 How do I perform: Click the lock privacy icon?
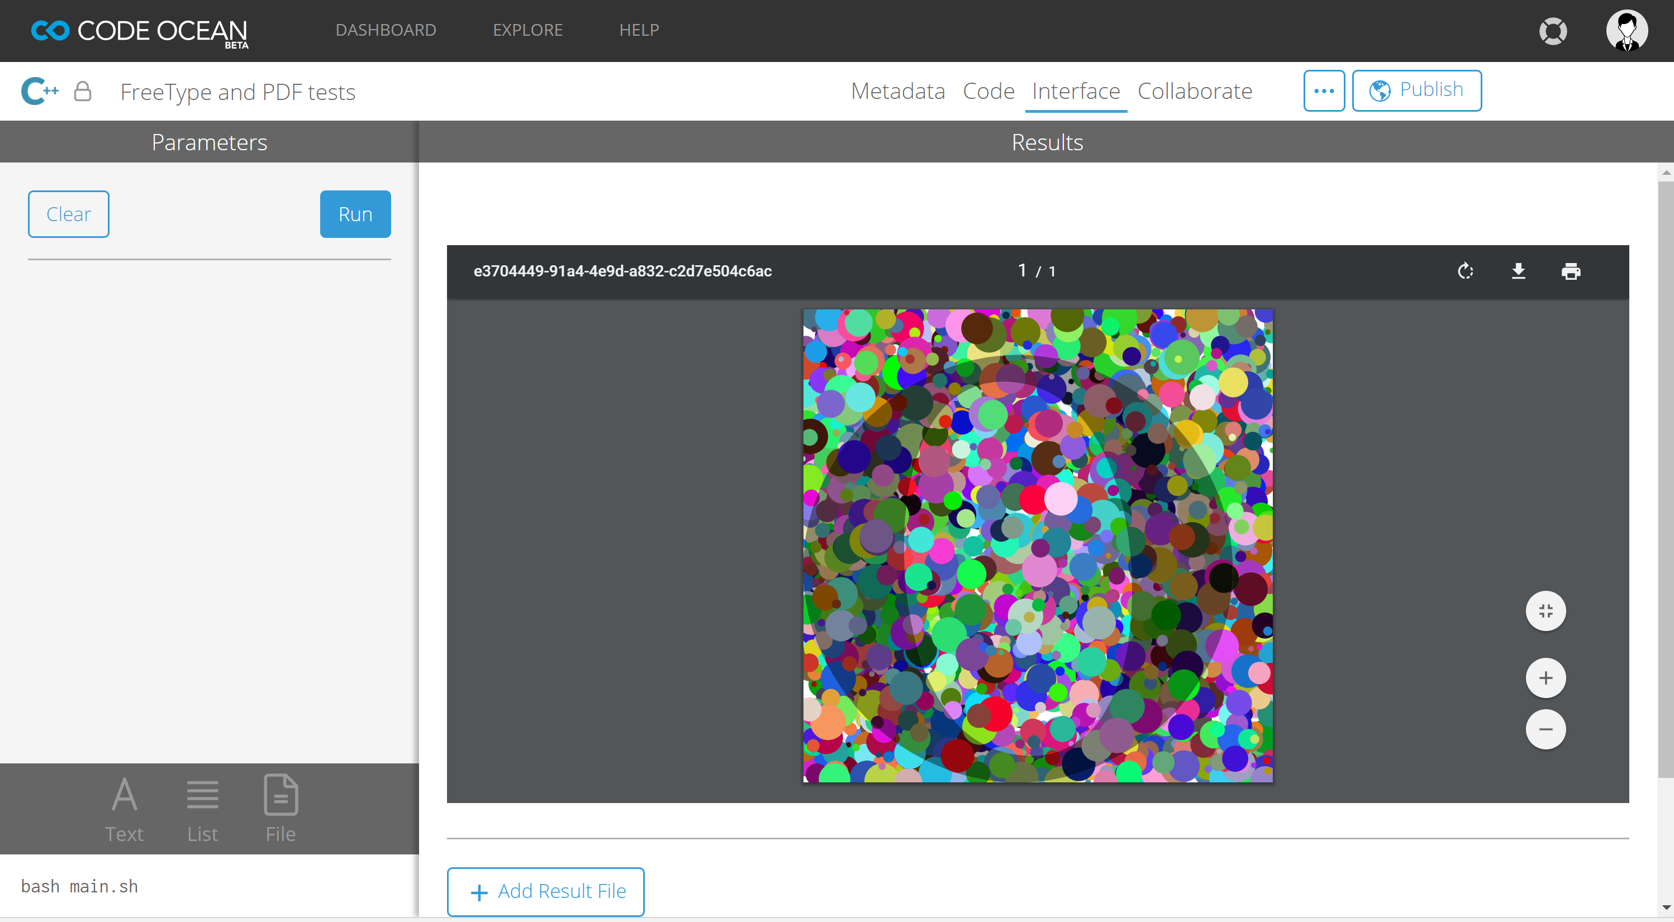pyautogui.click(x=83, y=92)
